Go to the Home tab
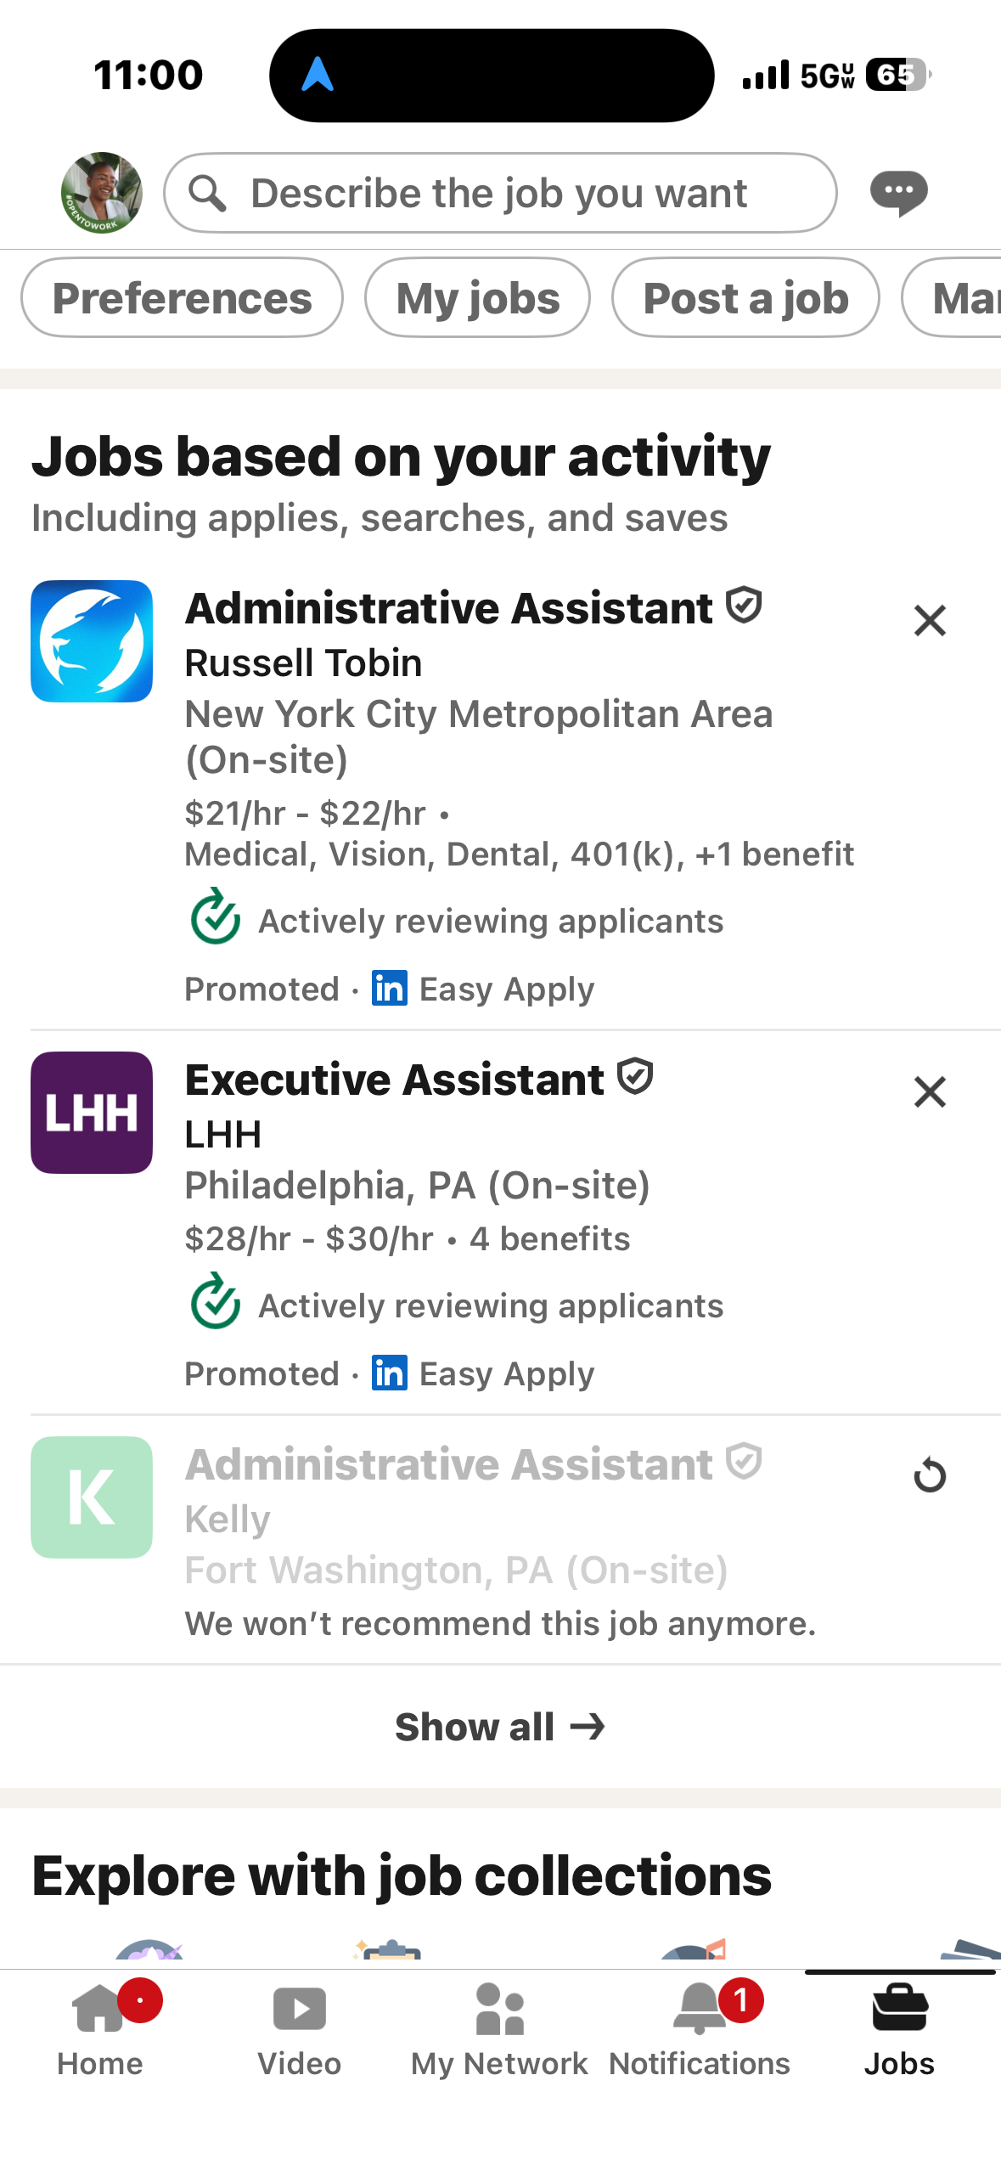This screenshot has width=1001, height=2171. [x=100, y=2030]
